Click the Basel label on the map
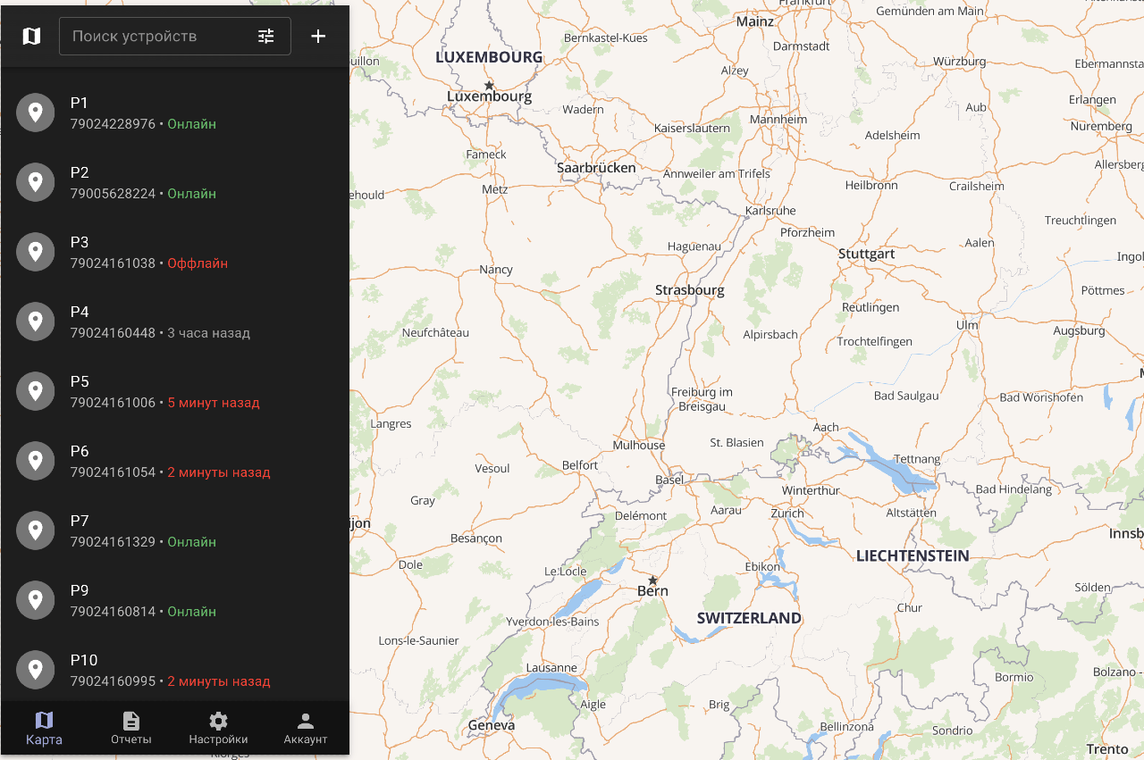The height and width of the screenshot is (760, 1144). click(x=669, y=480)
